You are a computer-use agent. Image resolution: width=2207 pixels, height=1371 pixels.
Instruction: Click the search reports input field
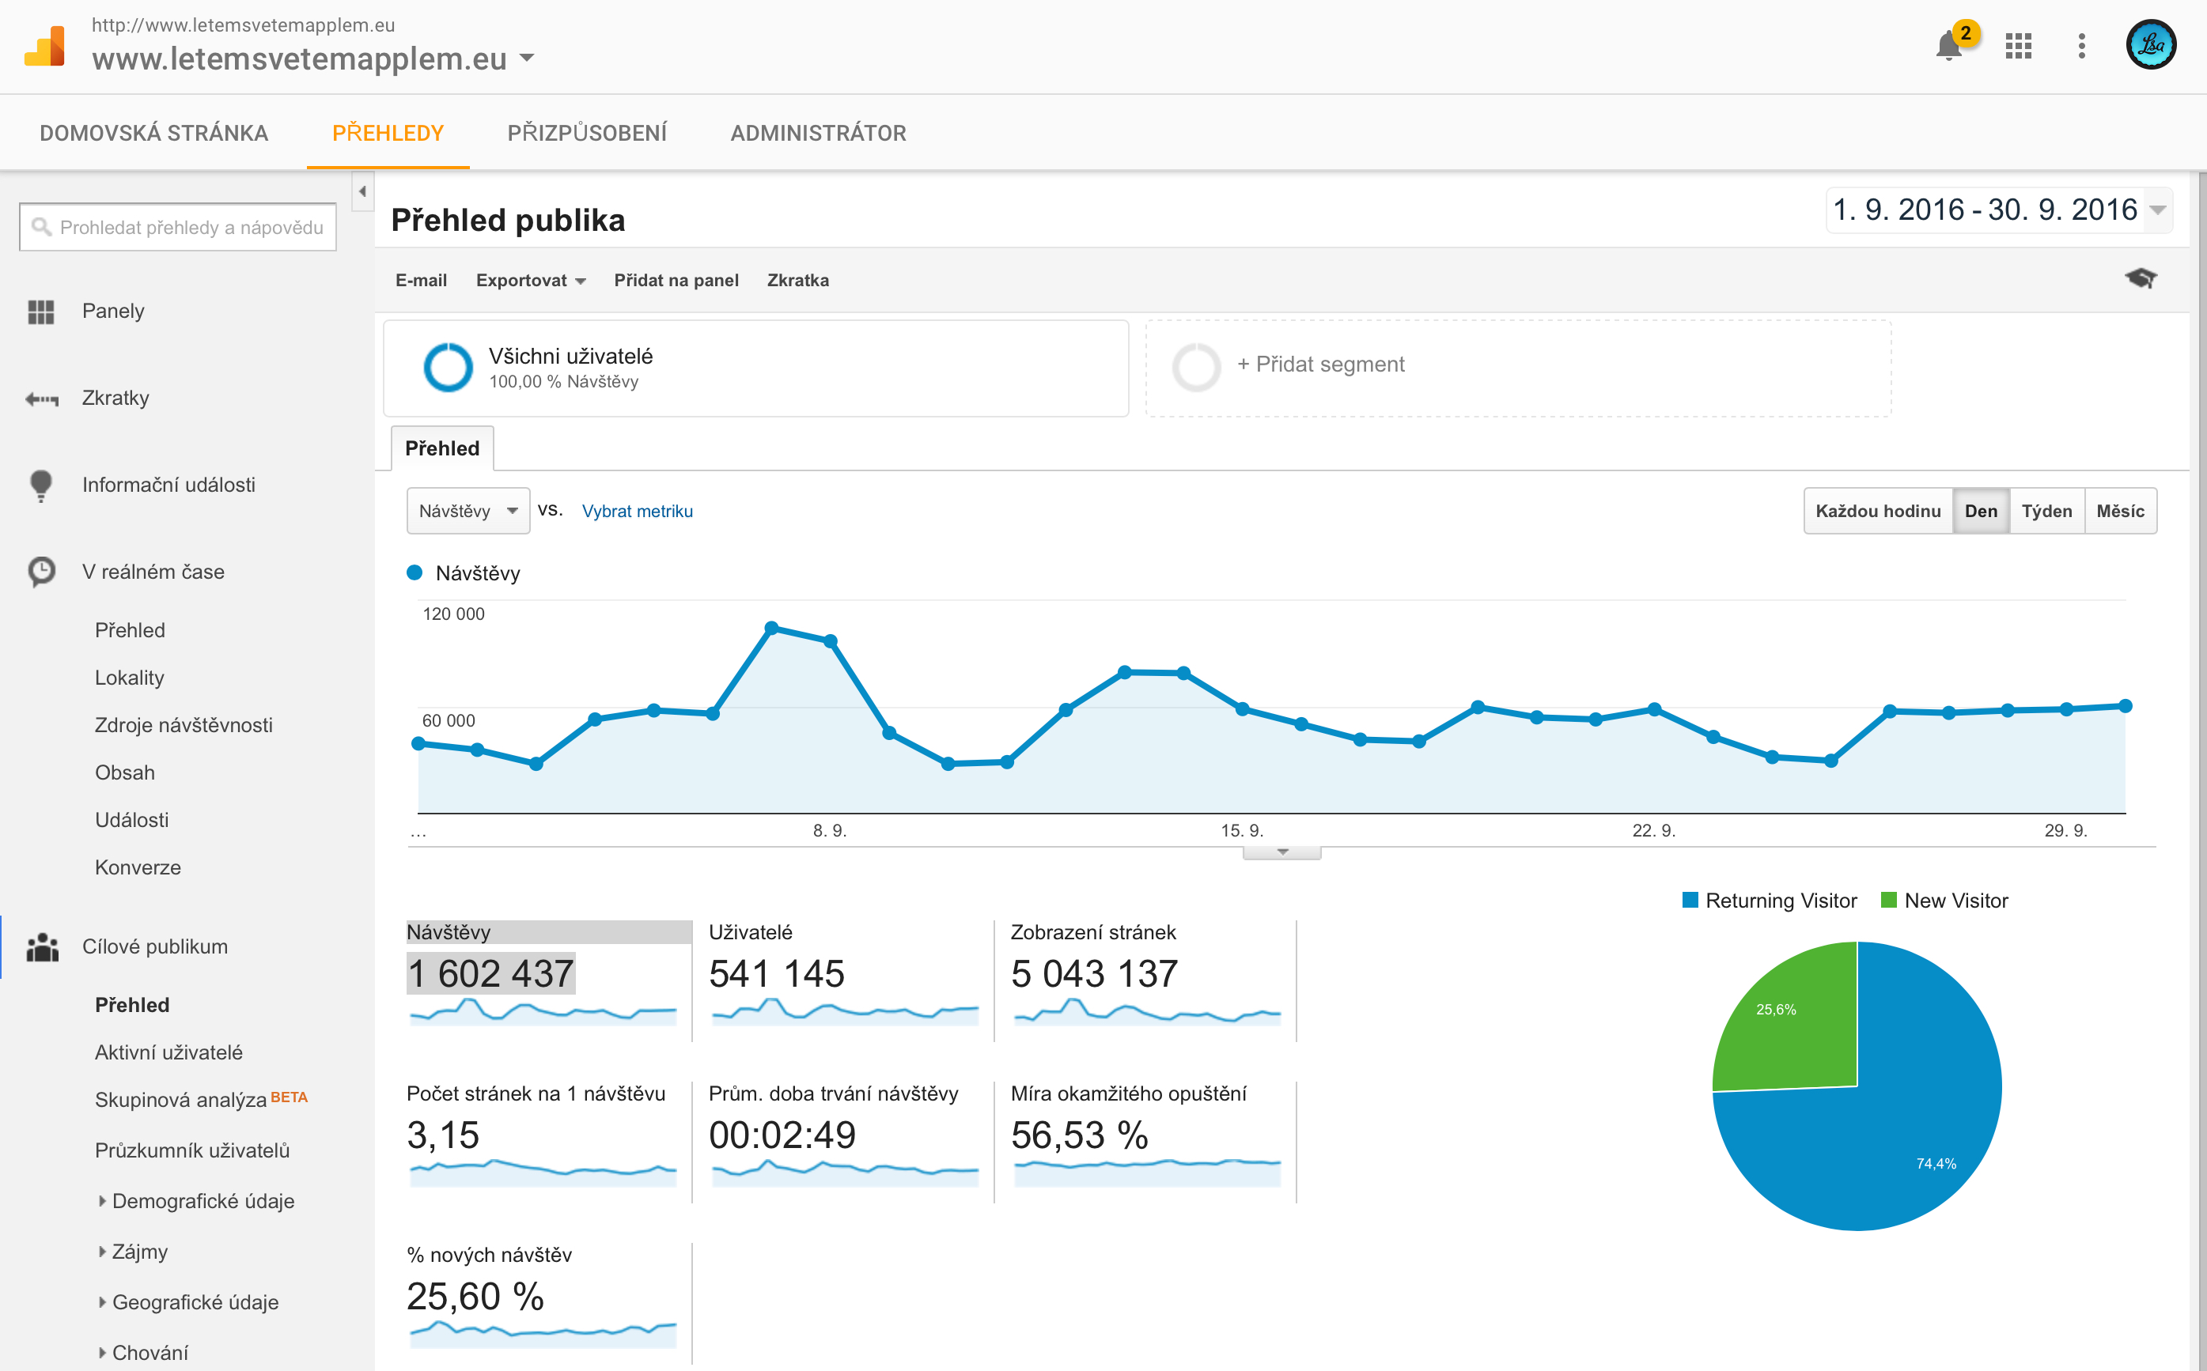click(x=179, y=227)
